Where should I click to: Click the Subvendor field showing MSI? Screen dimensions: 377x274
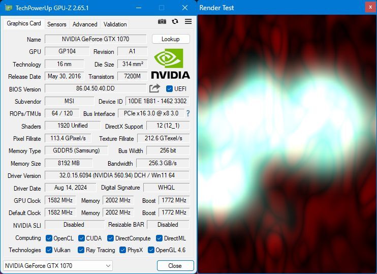click(x=69, y=101)
